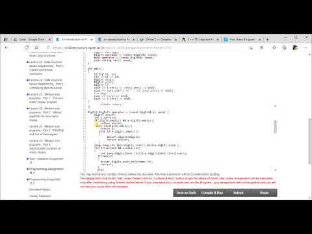Click the int main() line in code editor
Image resolution: width=312 pixels, height=234 pixels.
click(96, 68)
